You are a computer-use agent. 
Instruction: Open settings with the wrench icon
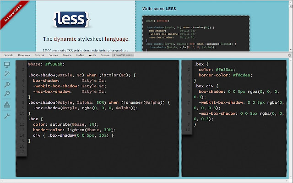(7, 116)
